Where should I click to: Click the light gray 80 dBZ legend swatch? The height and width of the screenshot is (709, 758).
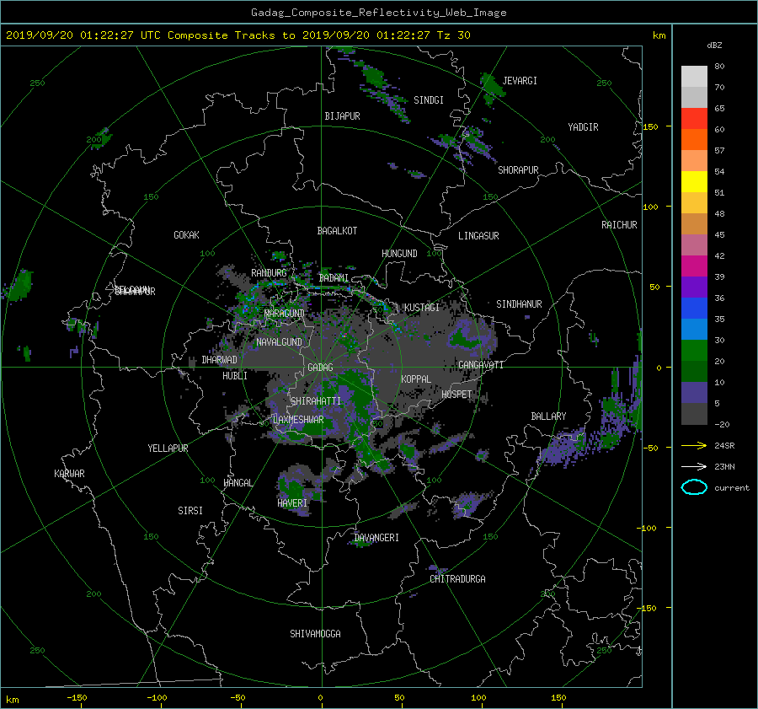point(694,76)
